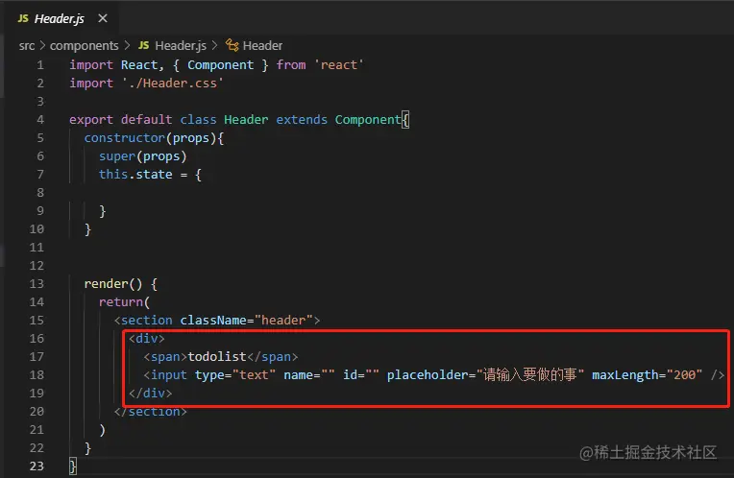Click the Component word after extends
734x478 pixels.
pos(367,120)
